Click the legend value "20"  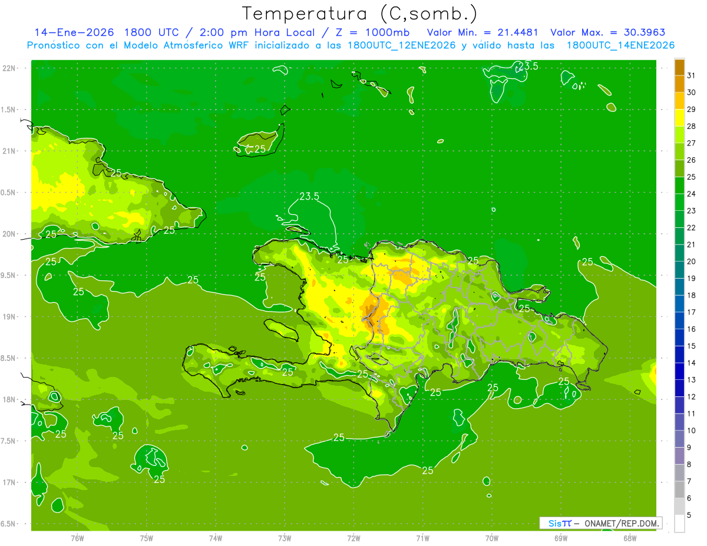[692, 262]
